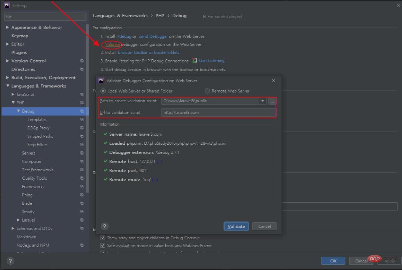Expand Build, Execution, Deployment section

[7, 77]
